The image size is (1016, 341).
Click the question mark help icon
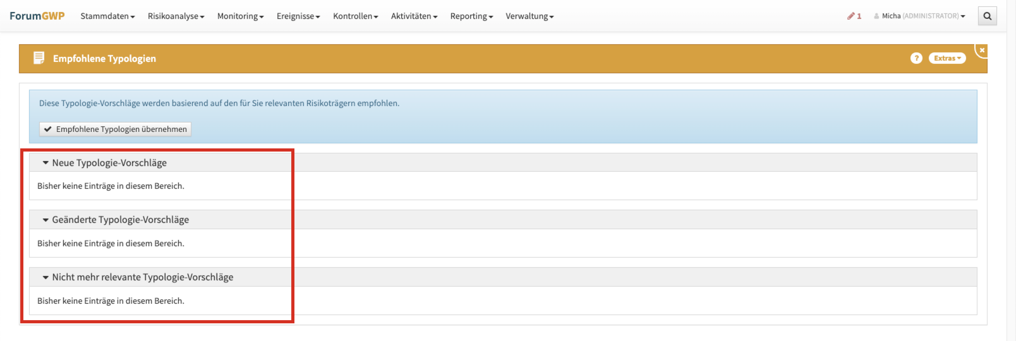point(916,58)
